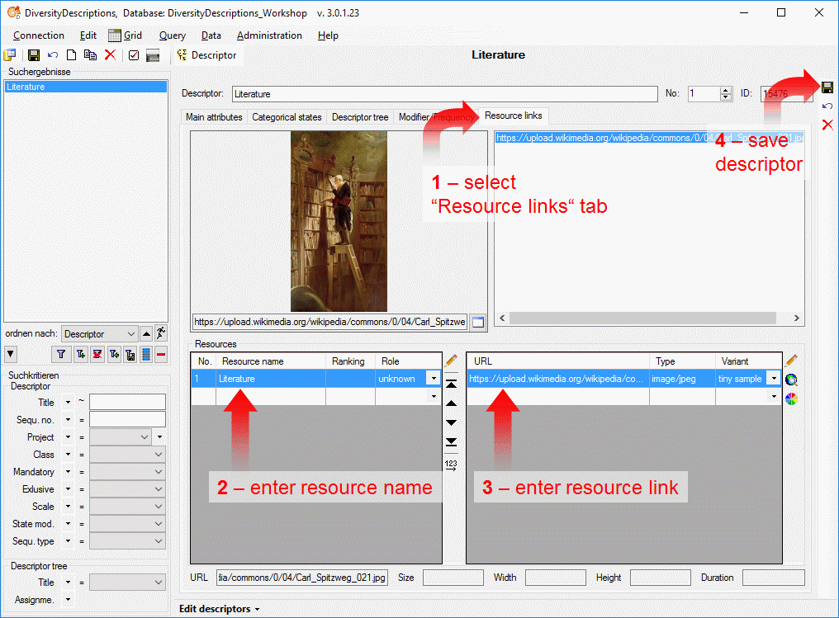Viewport: 839px width, 618px height.
Task: Click the pencil icon beside the URL table
Action: (x=791, y=361)
